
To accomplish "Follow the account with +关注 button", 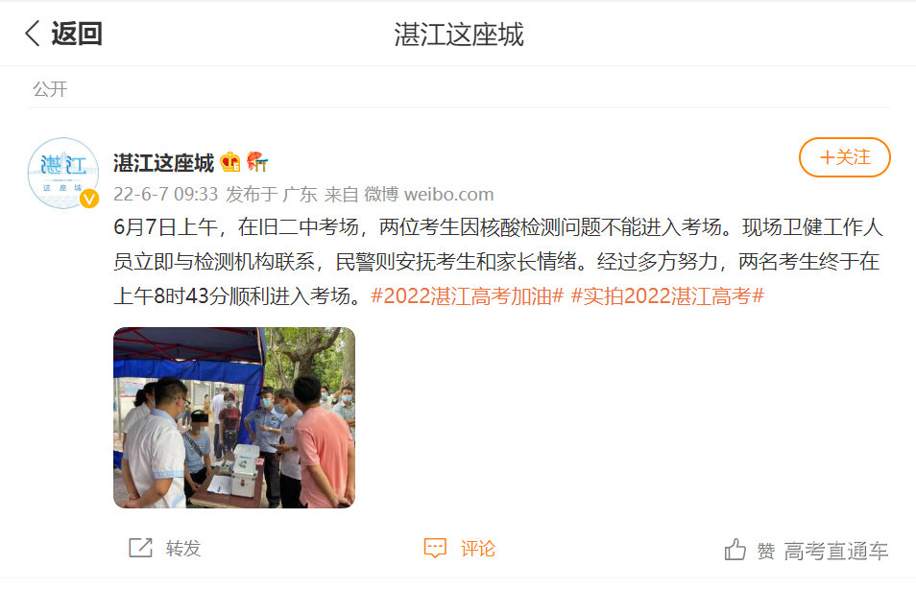I will tap(844, 157).
